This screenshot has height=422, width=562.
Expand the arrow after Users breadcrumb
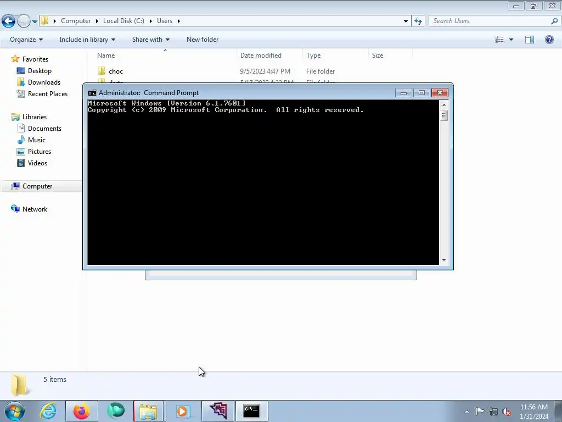(x=178, y=21)
